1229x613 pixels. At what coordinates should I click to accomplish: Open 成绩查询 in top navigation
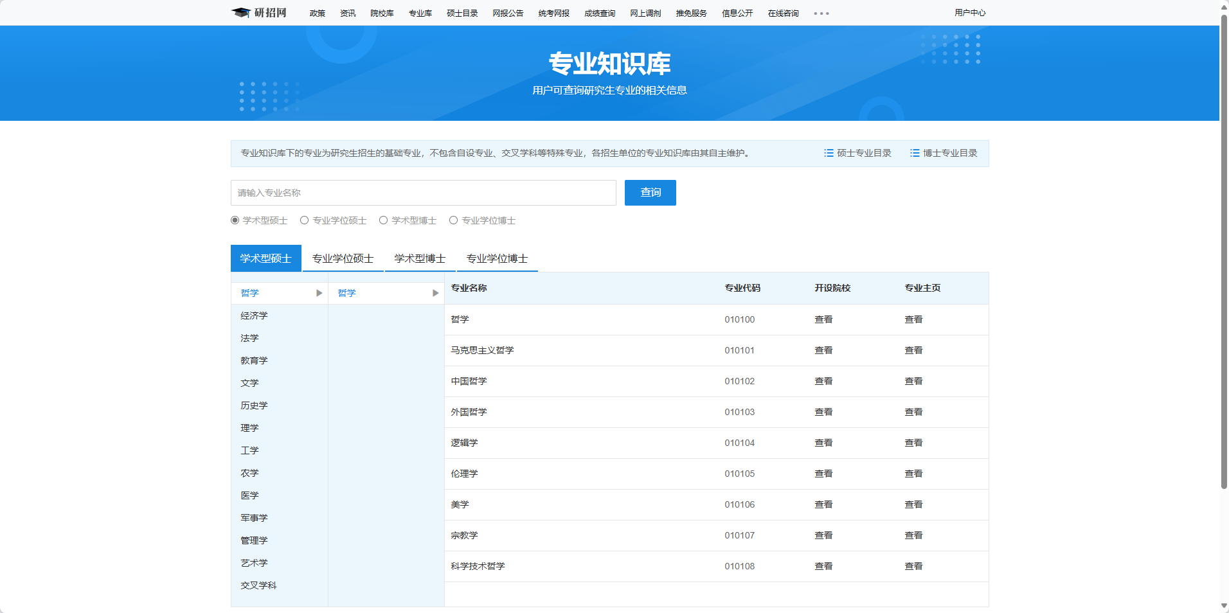pyautogui.click(x=600, y=13)
